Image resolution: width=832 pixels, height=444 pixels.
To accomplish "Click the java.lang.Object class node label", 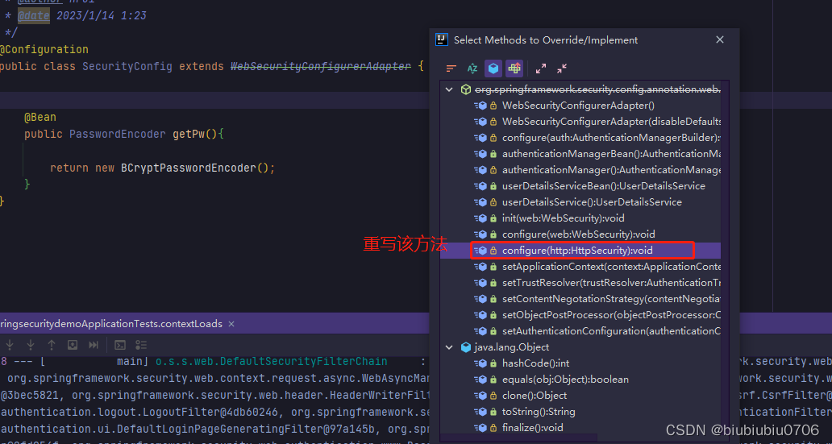I will [511, 347].
